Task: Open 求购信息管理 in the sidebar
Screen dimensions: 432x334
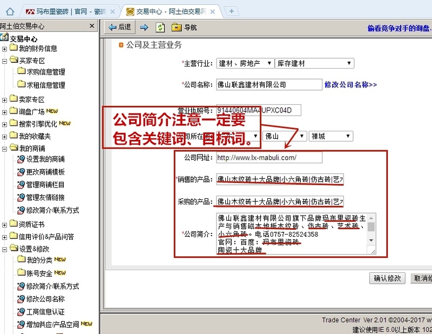Action: point(46,72)
